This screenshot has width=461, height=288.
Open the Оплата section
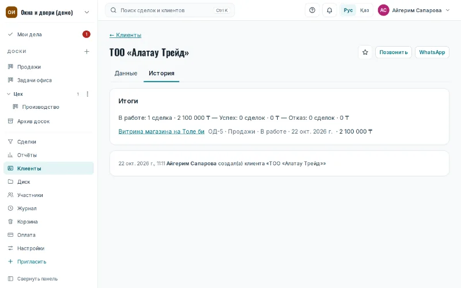[x=48, y=235]
